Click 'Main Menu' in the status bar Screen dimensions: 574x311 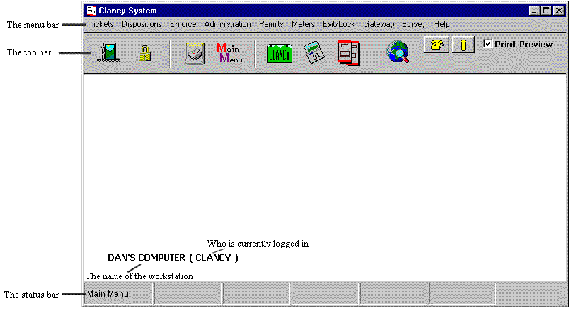coord(108,294)
